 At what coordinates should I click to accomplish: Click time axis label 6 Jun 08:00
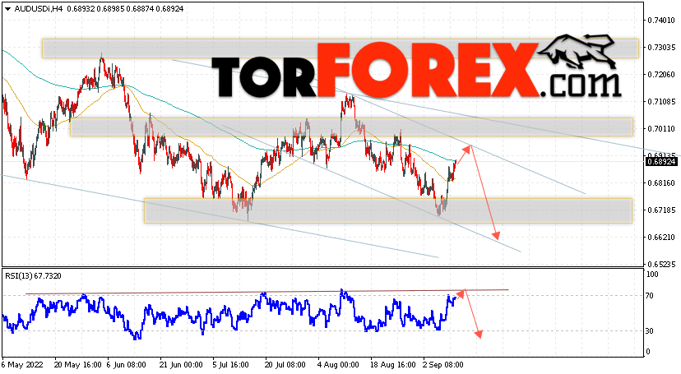tap(126, 365)
